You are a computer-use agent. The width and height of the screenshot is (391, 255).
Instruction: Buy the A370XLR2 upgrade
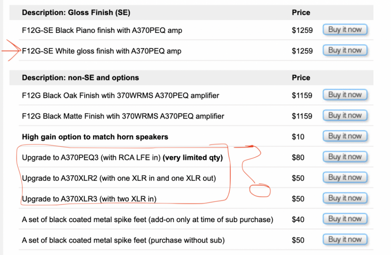pyautogui.click(x=345, y=178)
